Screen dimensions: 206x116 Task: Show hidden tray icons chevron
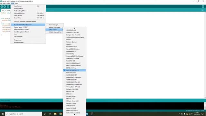(x=179, y=114)
